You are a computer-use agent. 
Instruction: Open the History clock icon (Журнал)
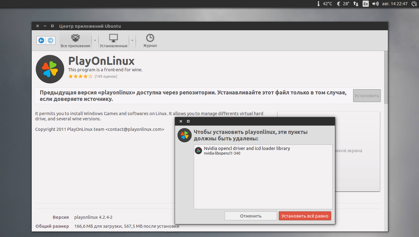150,41
